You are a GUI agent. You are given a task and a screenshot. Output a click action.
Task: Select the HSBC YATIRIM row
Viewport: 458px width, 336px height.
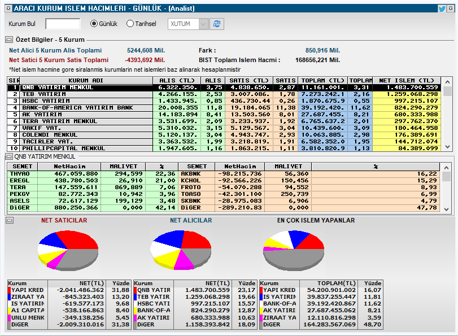pyautogui.click(x=224, y=101)
